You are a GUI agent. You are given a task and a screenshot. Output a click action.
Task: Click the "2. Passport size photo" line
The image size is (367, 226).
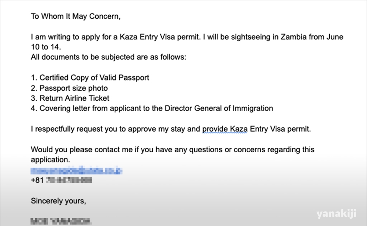pos(69,88)
